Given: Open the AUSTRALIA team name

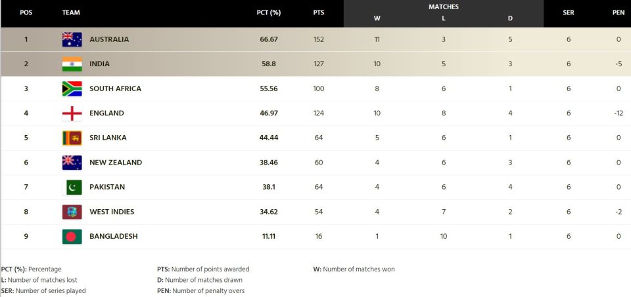Looking at the screenshot, I should 109,39.
